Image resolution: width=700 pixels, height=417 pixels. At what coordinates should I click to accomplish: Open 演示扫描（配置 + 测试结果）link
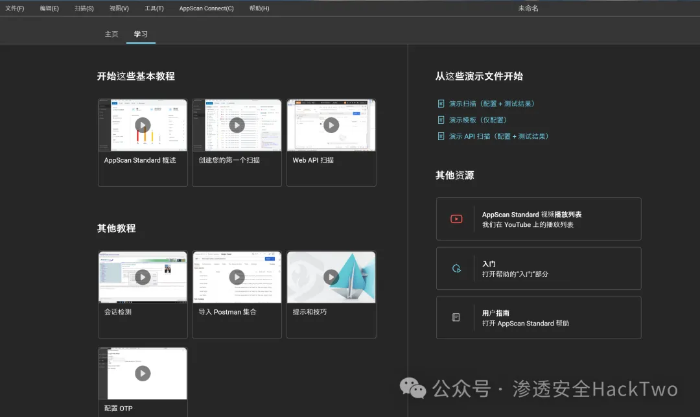[491, 104]
